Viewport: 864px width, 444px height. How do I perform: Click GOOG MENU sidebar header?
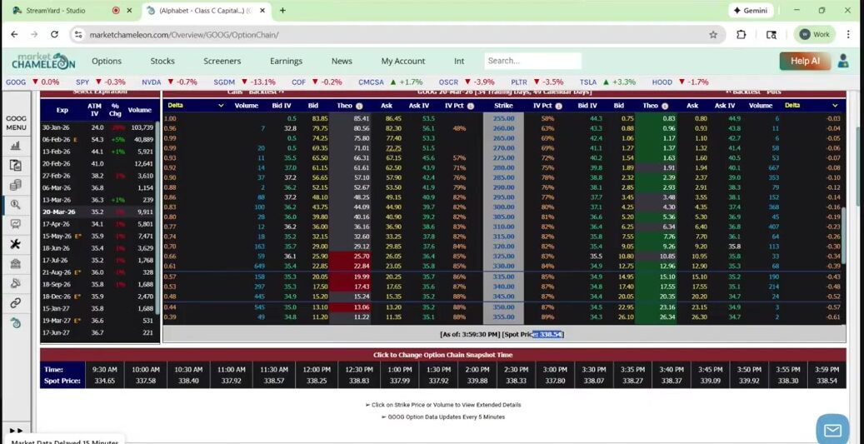point(16,122)
